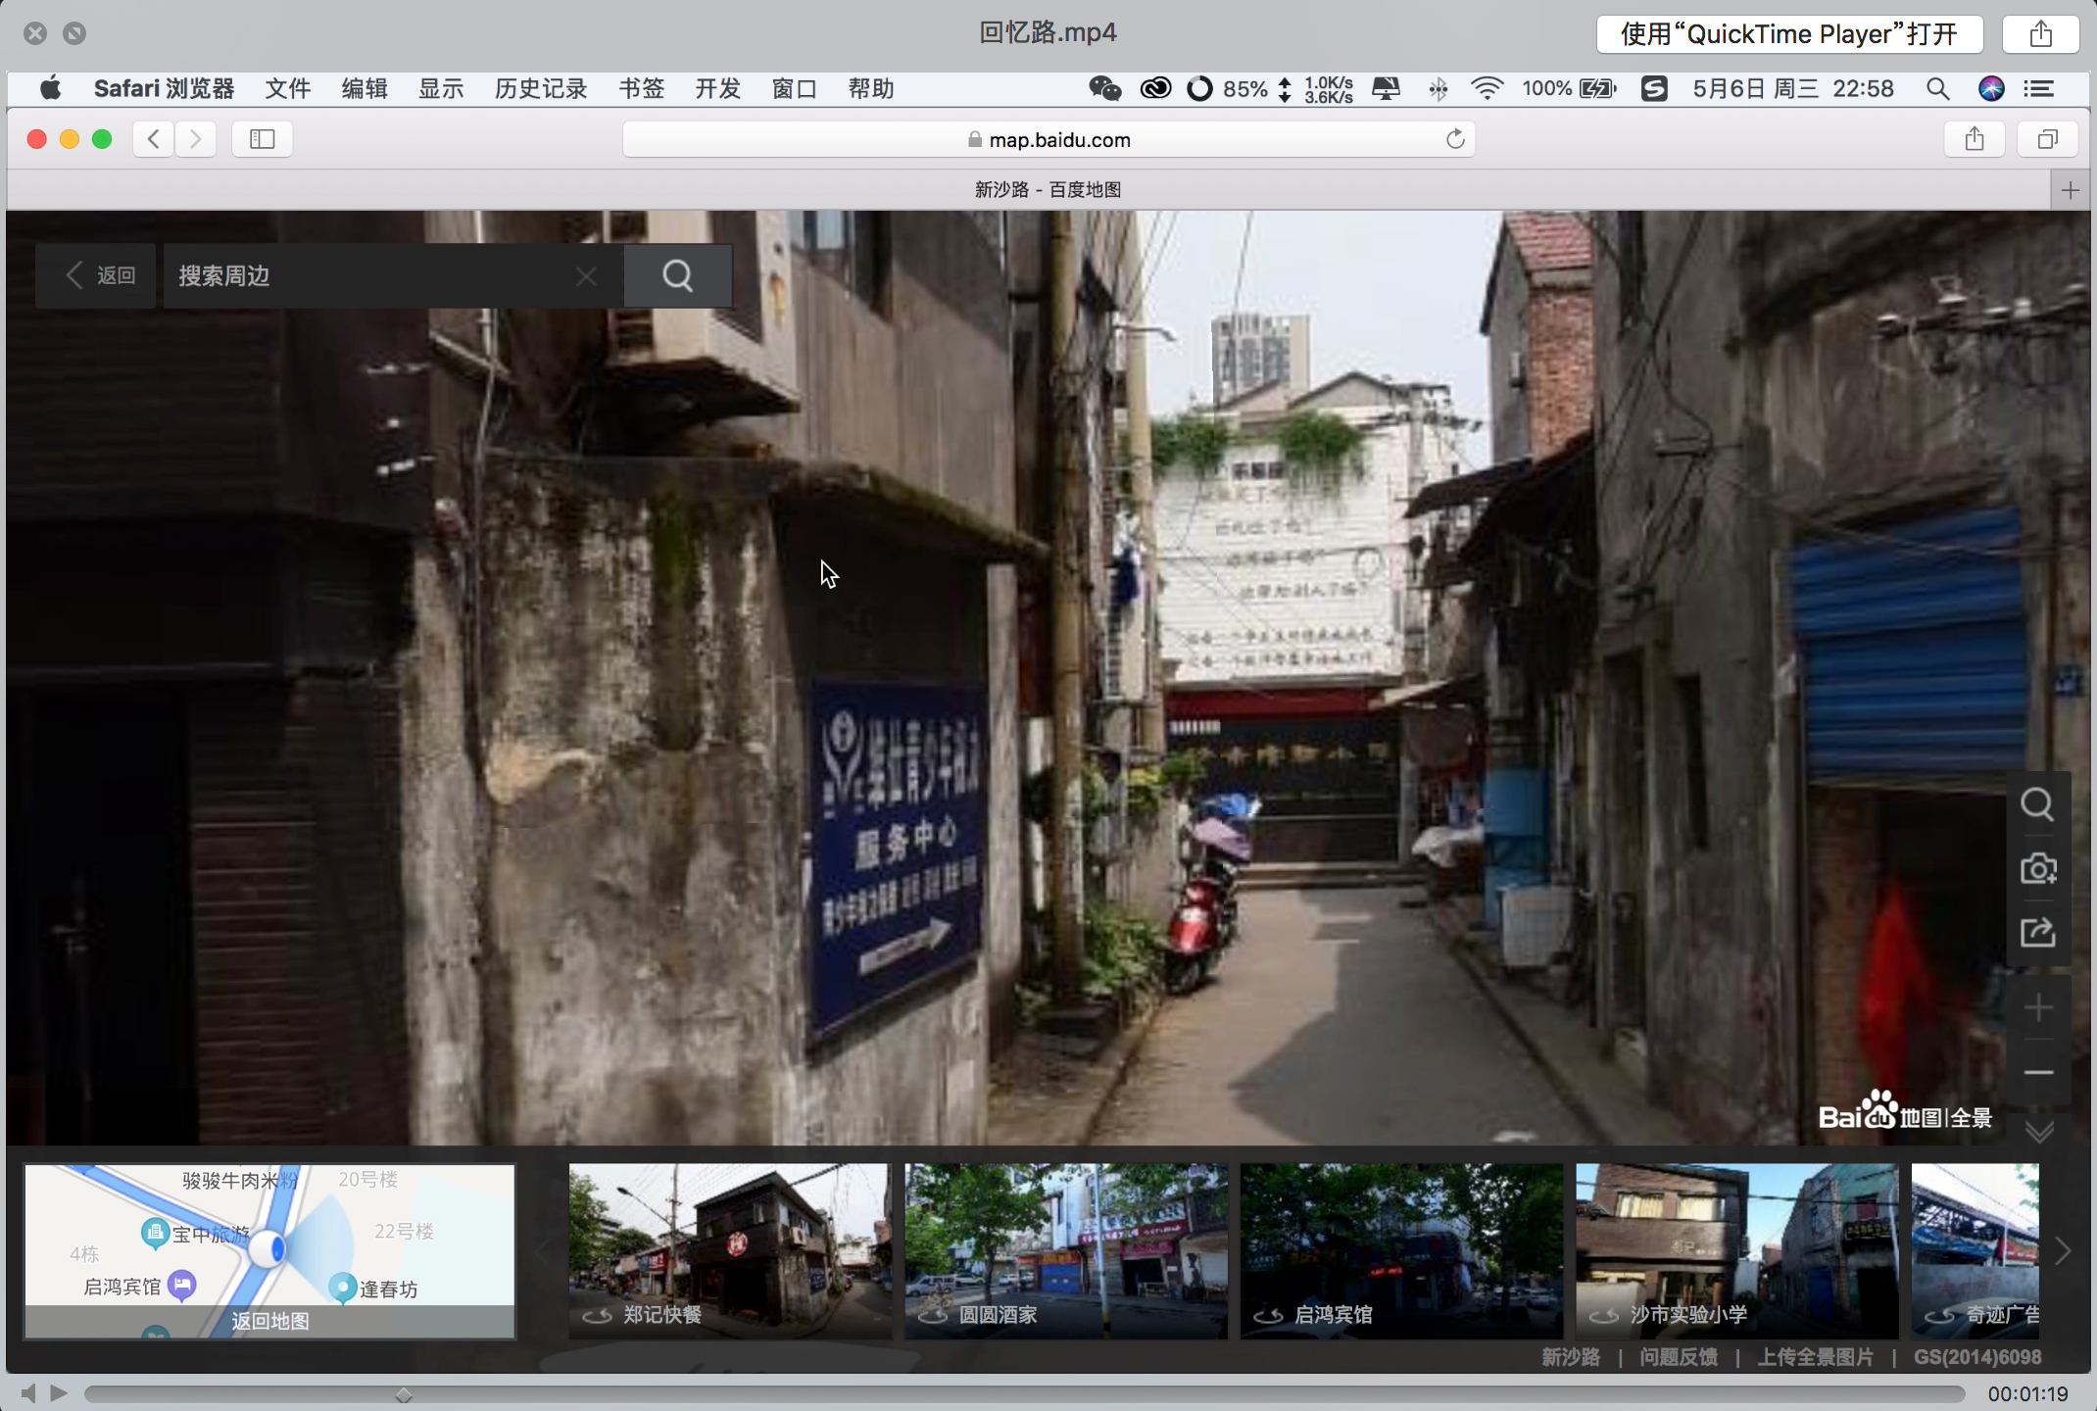Click the 上传全景图片 link

pos(1815,1357)
